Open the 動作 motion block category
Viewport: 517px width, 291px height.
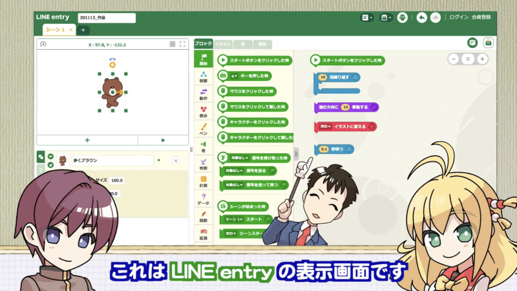click(x=204, y=94)
